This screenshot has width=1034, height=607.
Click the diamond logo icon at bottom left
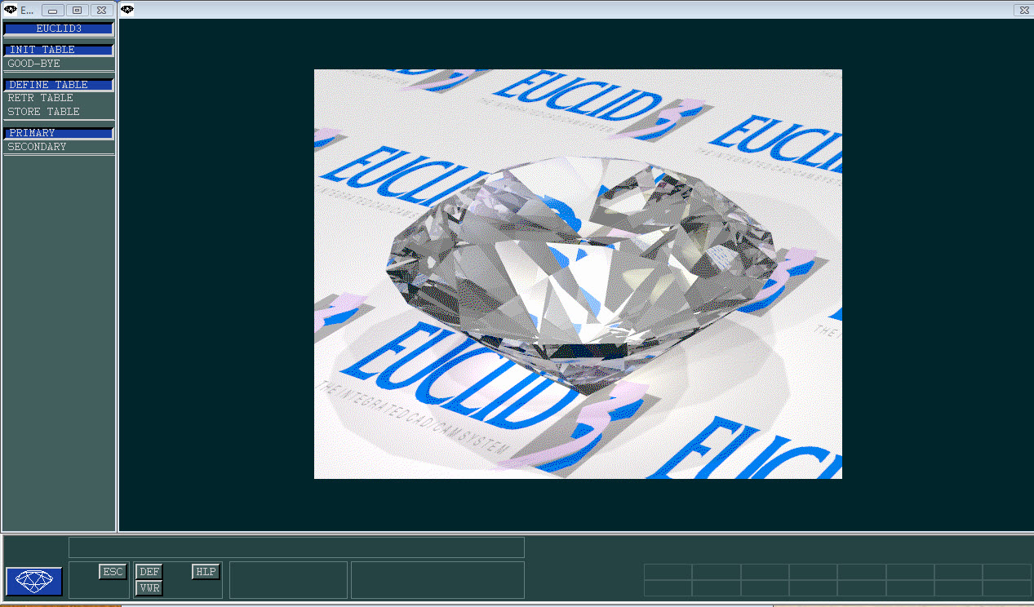[x=34, y=580]
